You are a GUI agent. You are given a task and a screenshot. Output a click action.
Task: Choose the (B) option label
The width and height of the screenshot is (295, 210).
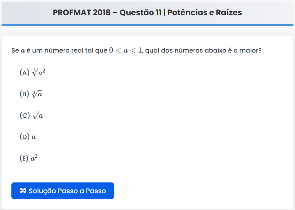coord(24,94)
